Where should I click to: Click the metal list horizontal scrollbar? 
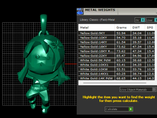click(x=114, y=83)
